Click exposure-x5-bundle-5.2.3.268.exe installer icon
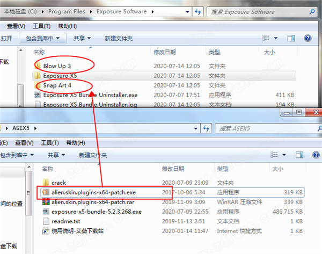322x254 pixels. click(46, 212)
